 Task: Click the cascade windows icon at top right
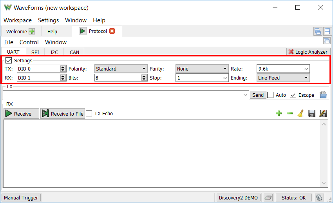318,31
